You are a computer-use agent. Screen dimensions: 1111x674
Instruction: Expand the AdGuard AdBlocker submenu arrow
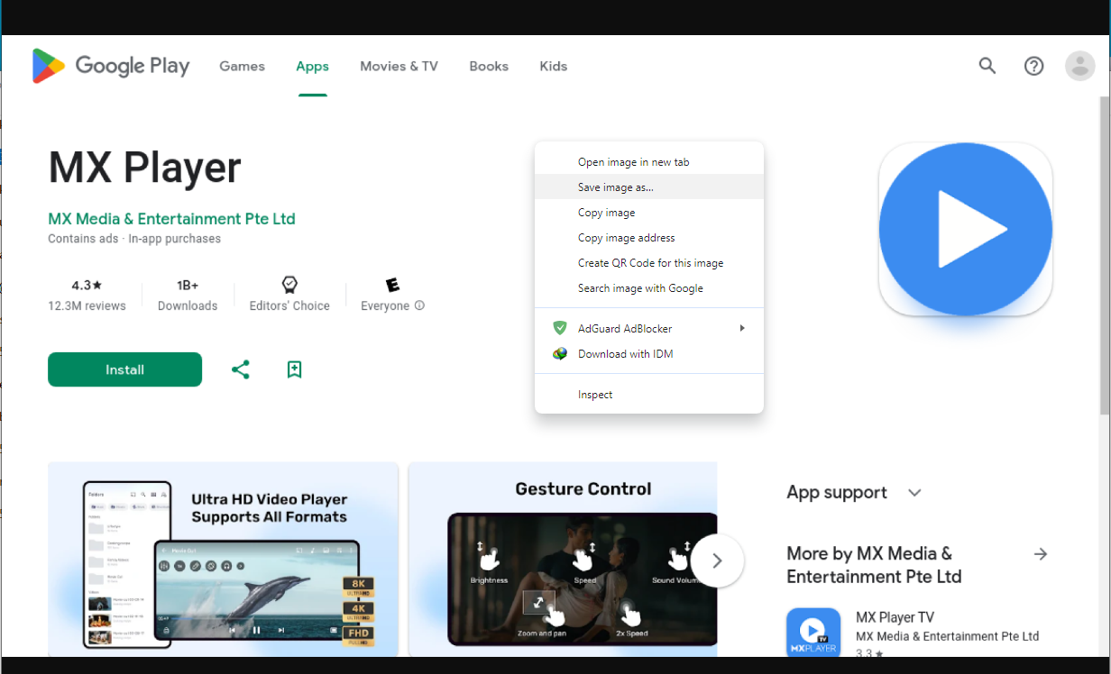pos(742,328)
